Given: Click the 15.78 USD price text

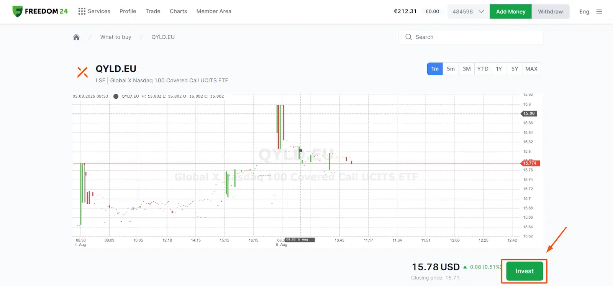Looking at the screenshot, I should 436,267.
